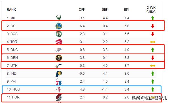Sort by the OFF column header
Viewport: 170px width, 103px height.
click(82, 10)
